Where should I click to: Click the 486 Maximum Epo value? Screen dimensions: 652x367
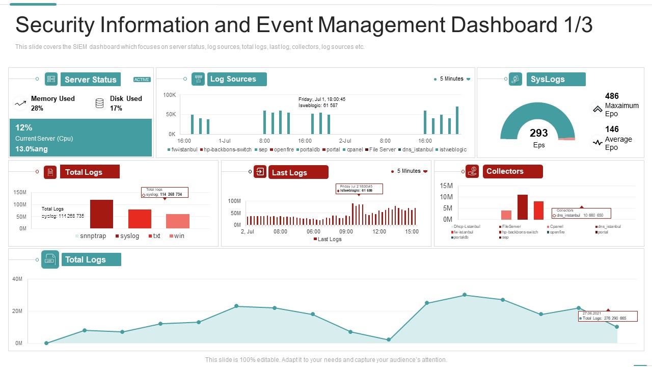click(x=612, y=96)
